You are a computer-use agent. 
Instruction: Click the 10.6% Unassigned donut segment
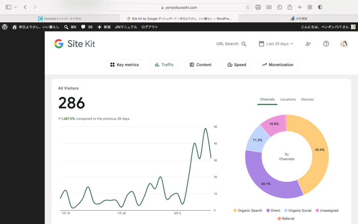pos(274,124)
